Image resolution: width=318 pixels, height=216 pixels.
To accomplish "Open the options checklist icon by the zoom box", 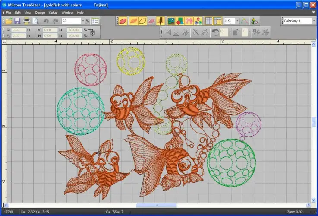I will coord(95,21).
